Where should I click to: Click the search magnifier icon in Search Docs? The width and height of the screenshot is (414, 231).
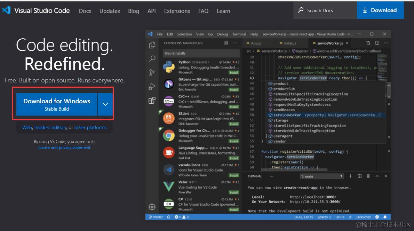[x=301, y=10]
